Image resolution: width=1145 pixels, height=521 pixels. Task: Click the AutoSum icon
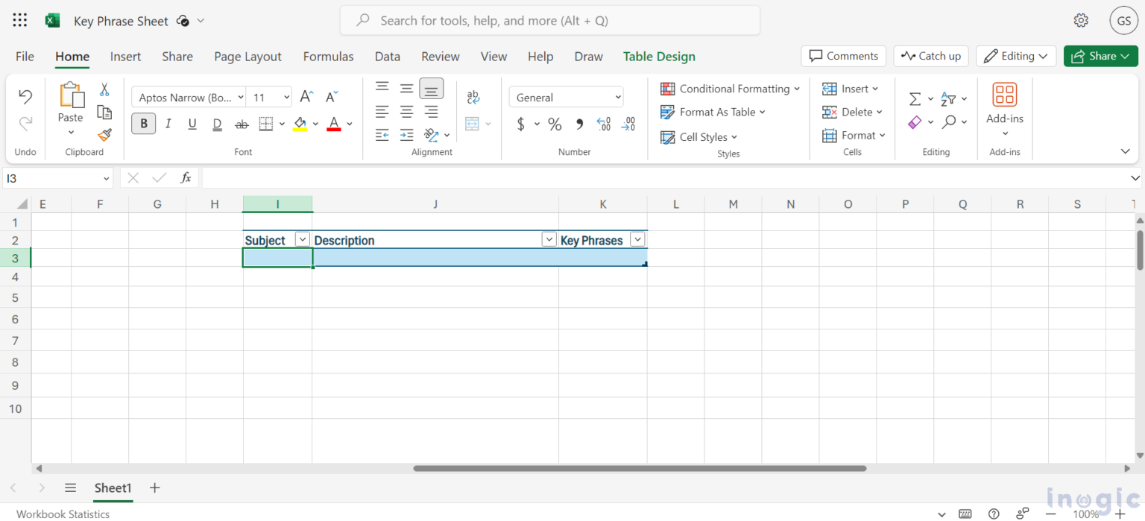click(915, 98)
